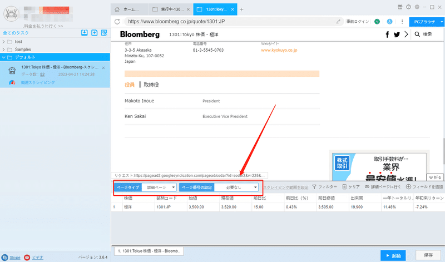445x262 pixels.
Task: Open the ページ番号の設定 dropdown showing 必要なし
Action: click(236, 187)
